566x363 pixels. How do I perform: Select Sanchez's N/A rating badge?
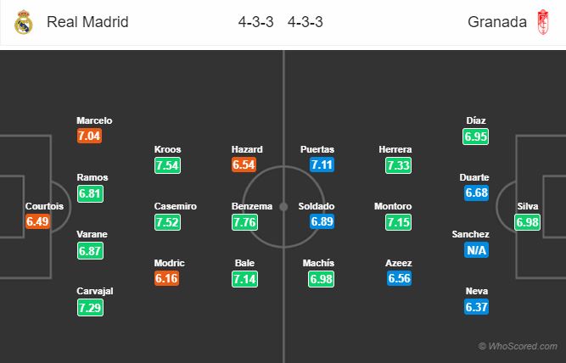point(477,249)
